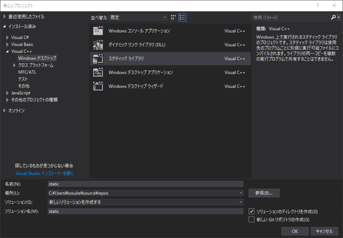Close the 新しいプロジェクト dialog
343x238 pixels.
click(x=334, y=6)
